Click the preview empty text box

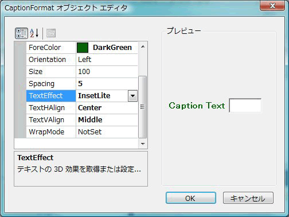pyautogui.click(x=245, y=106)
